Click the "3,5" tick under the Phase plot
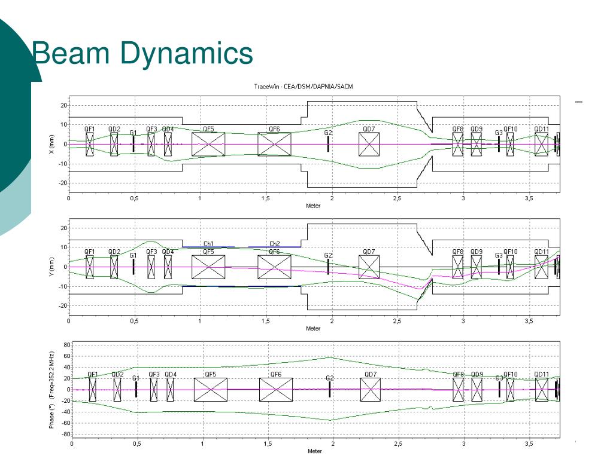This screenshot has width=613, height=459. (529, 444)
